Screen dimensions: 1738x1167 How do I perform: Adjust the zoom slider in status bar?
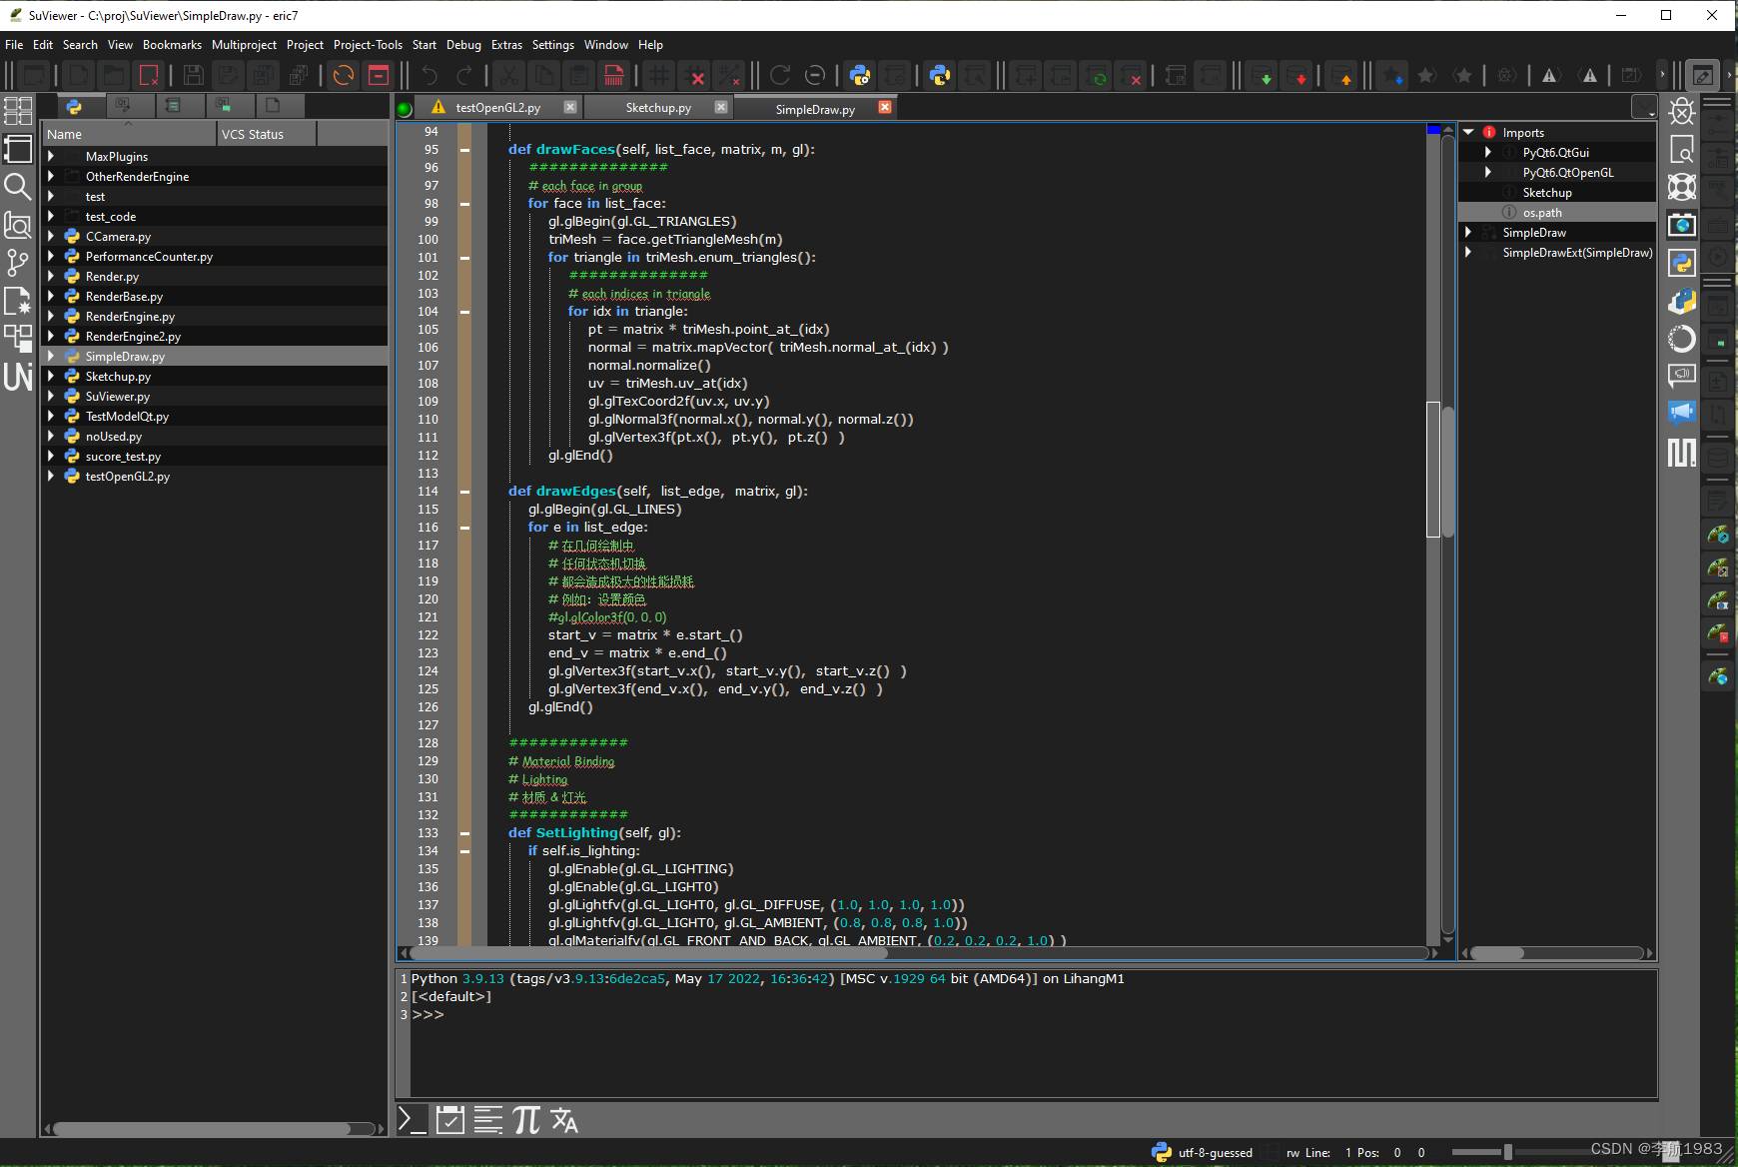(1507, 1152)
